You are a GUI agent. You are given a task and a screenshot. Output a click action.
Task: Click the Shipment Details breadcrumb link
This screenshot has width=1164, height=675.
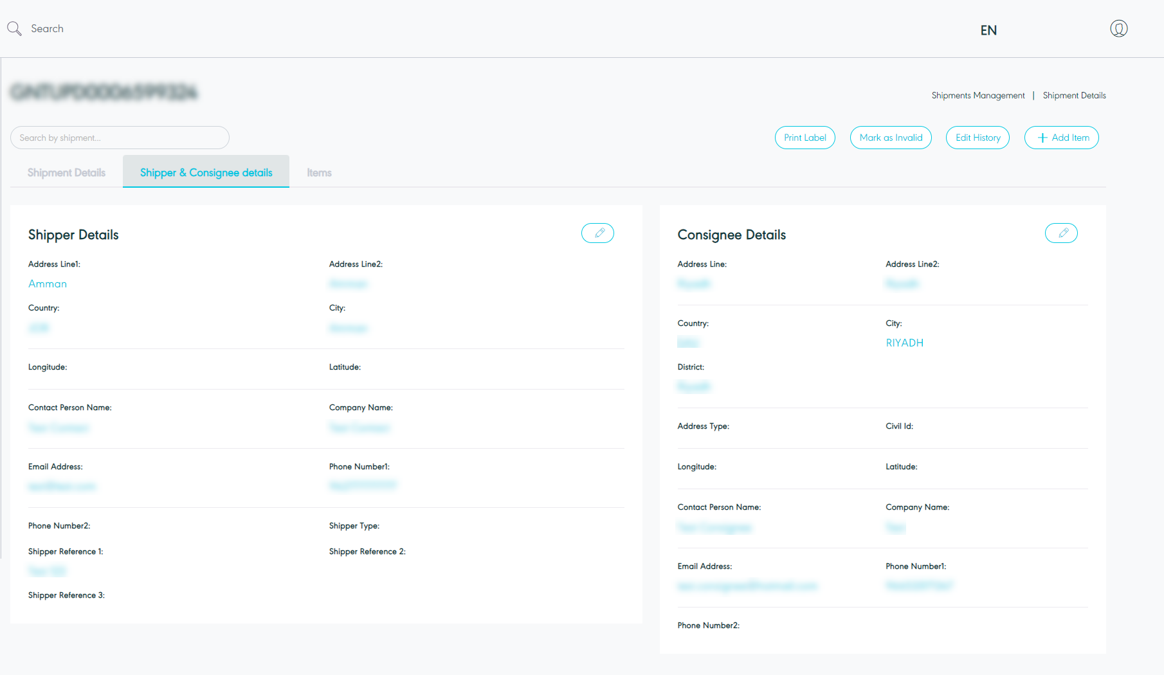click(1074, 95)
